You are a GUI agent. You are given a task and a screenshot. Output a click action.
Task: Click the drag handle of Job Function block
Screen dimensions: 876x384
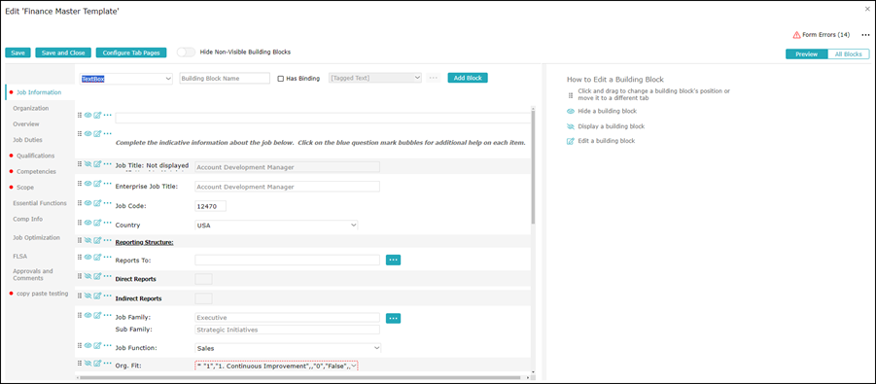(80, 345)
